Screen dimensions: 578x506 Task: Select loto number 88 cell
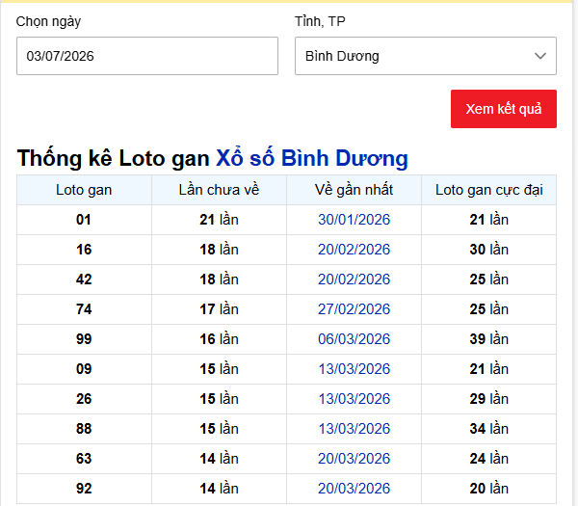tap(84, 429)
